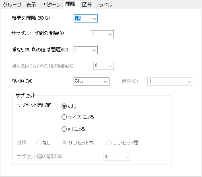Select the 間隔 tab
The width and height of the screenshot is (202, 177).
click(x=72, y=4)
